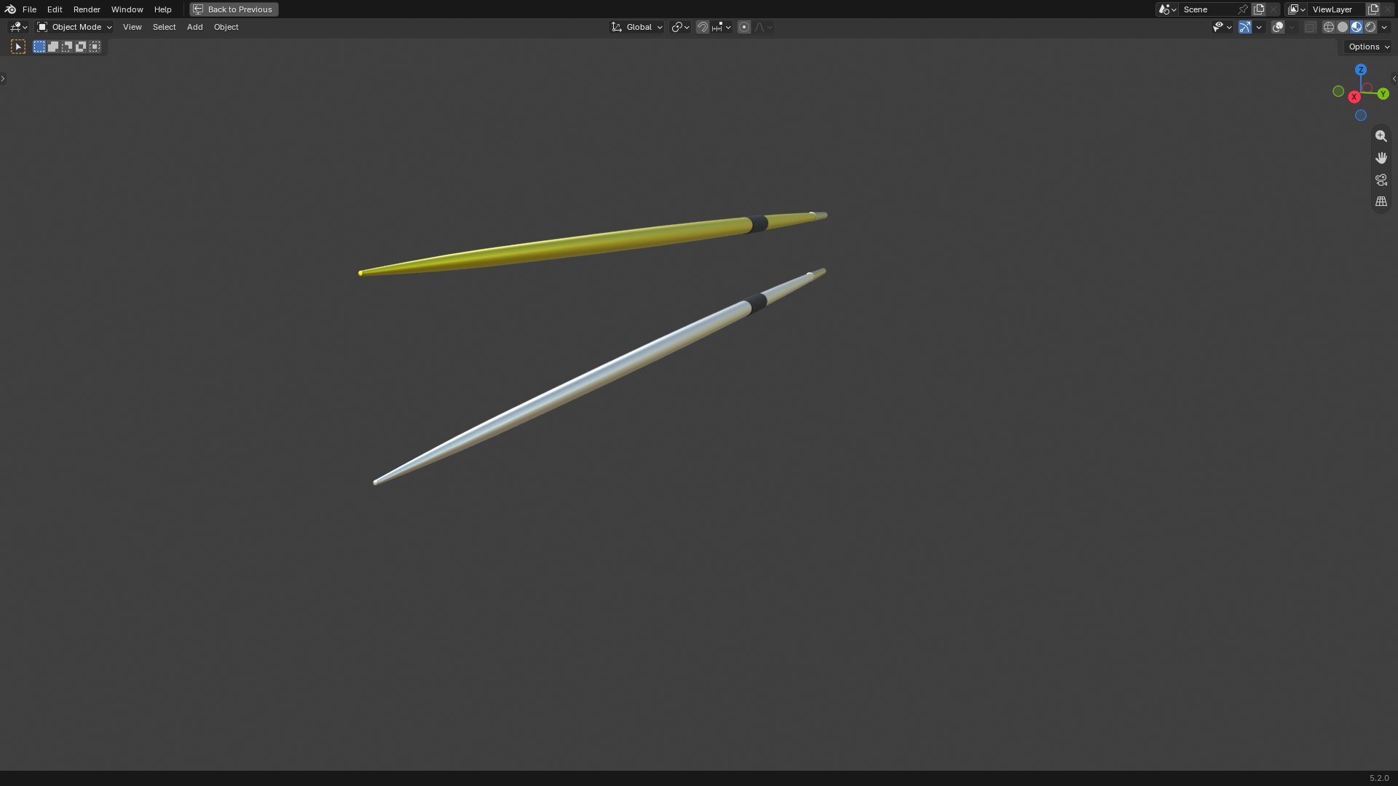The image size is (1398, 786).
Task: Open the Render menu
Action: [x=87, y=9]
